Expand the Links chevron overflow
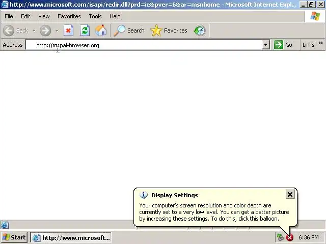The width and height of the screenshot is (326, 244). click(321, 43)
